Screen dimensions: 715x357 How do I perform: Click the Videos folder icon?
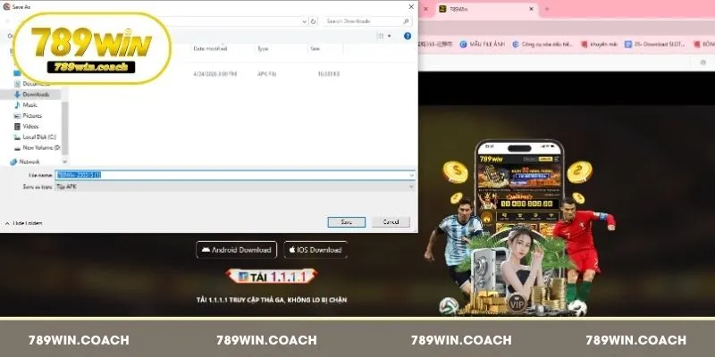pyautogui.click(x=17, y=126)
